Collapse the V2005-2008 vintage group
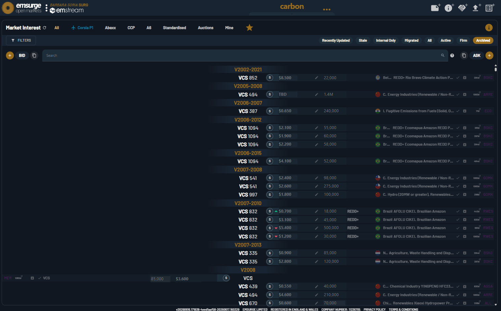The width and height of the screenshot is (501, 311). pyautogui.click(x=248, y=86)
